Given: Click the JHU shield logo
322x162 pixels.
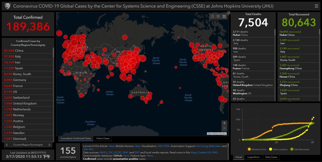Looking at the screenshot, I should tap(7, 6).
